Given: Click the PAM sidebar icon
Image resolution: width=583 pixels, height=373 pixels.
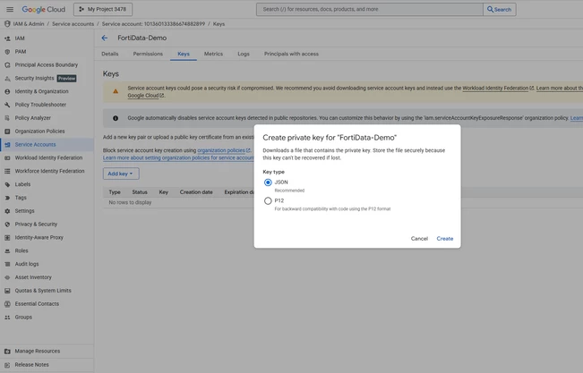Looking at the screenshot, I should pyautogui.click(x=7, y=52).
